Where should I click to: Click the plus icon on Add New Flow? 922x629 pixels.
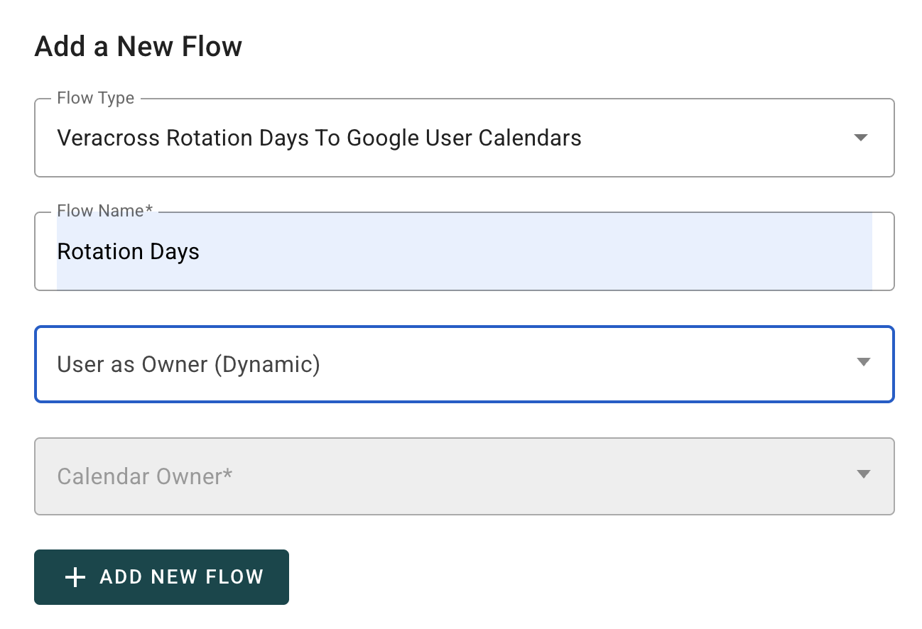click(x=75, y=577)
